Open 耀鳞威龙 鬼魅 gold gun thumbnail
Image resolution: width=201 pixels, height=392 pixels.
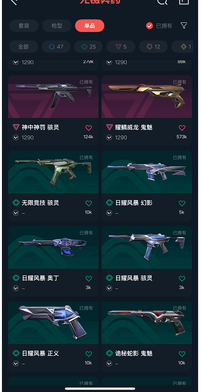coord(146,97)
